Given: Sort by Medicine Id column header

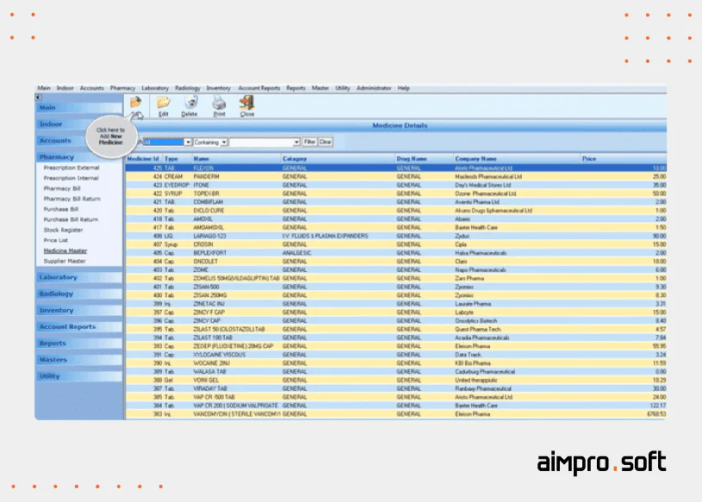Looking at the screenshot, I should point(144,158).
